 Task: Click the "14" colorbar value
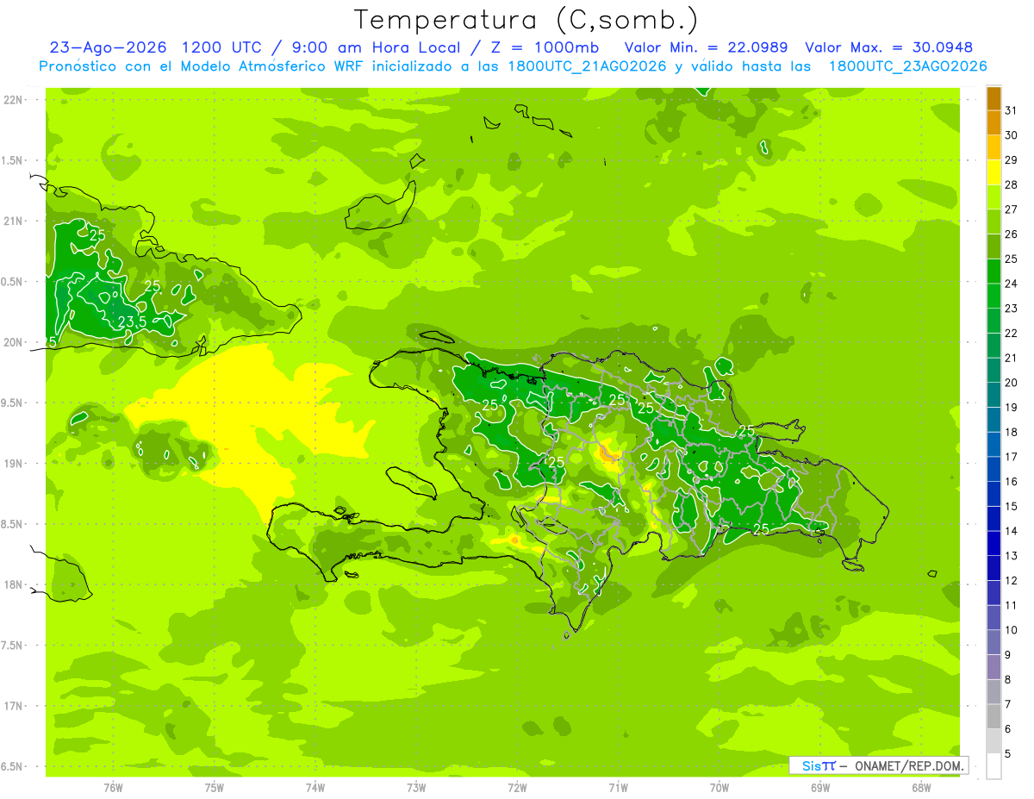(1011, 531)
